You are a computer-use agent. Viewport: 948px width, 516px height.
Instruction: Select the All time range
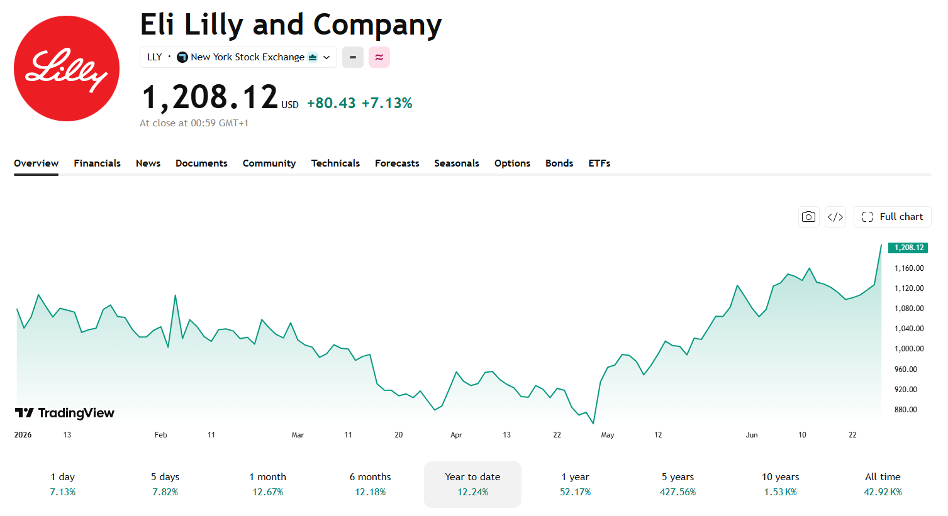click(883, 485)
